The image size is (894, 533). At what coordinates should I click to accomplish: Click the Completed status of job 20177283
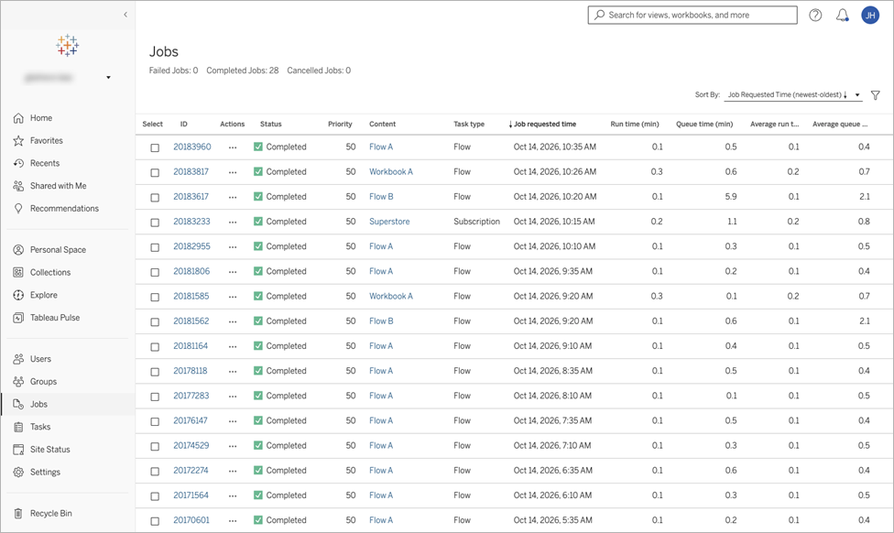(280, 397)
